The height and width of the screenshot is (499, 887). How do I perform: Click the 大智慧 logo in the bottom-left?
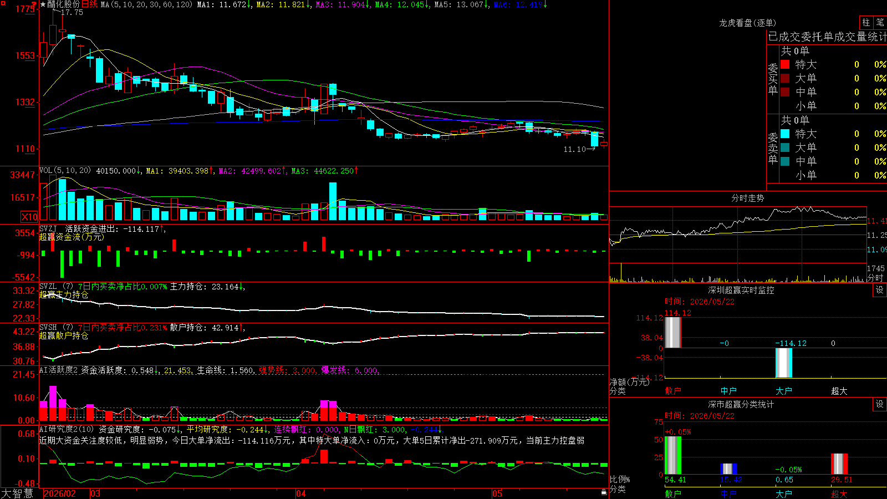(17, 493)
